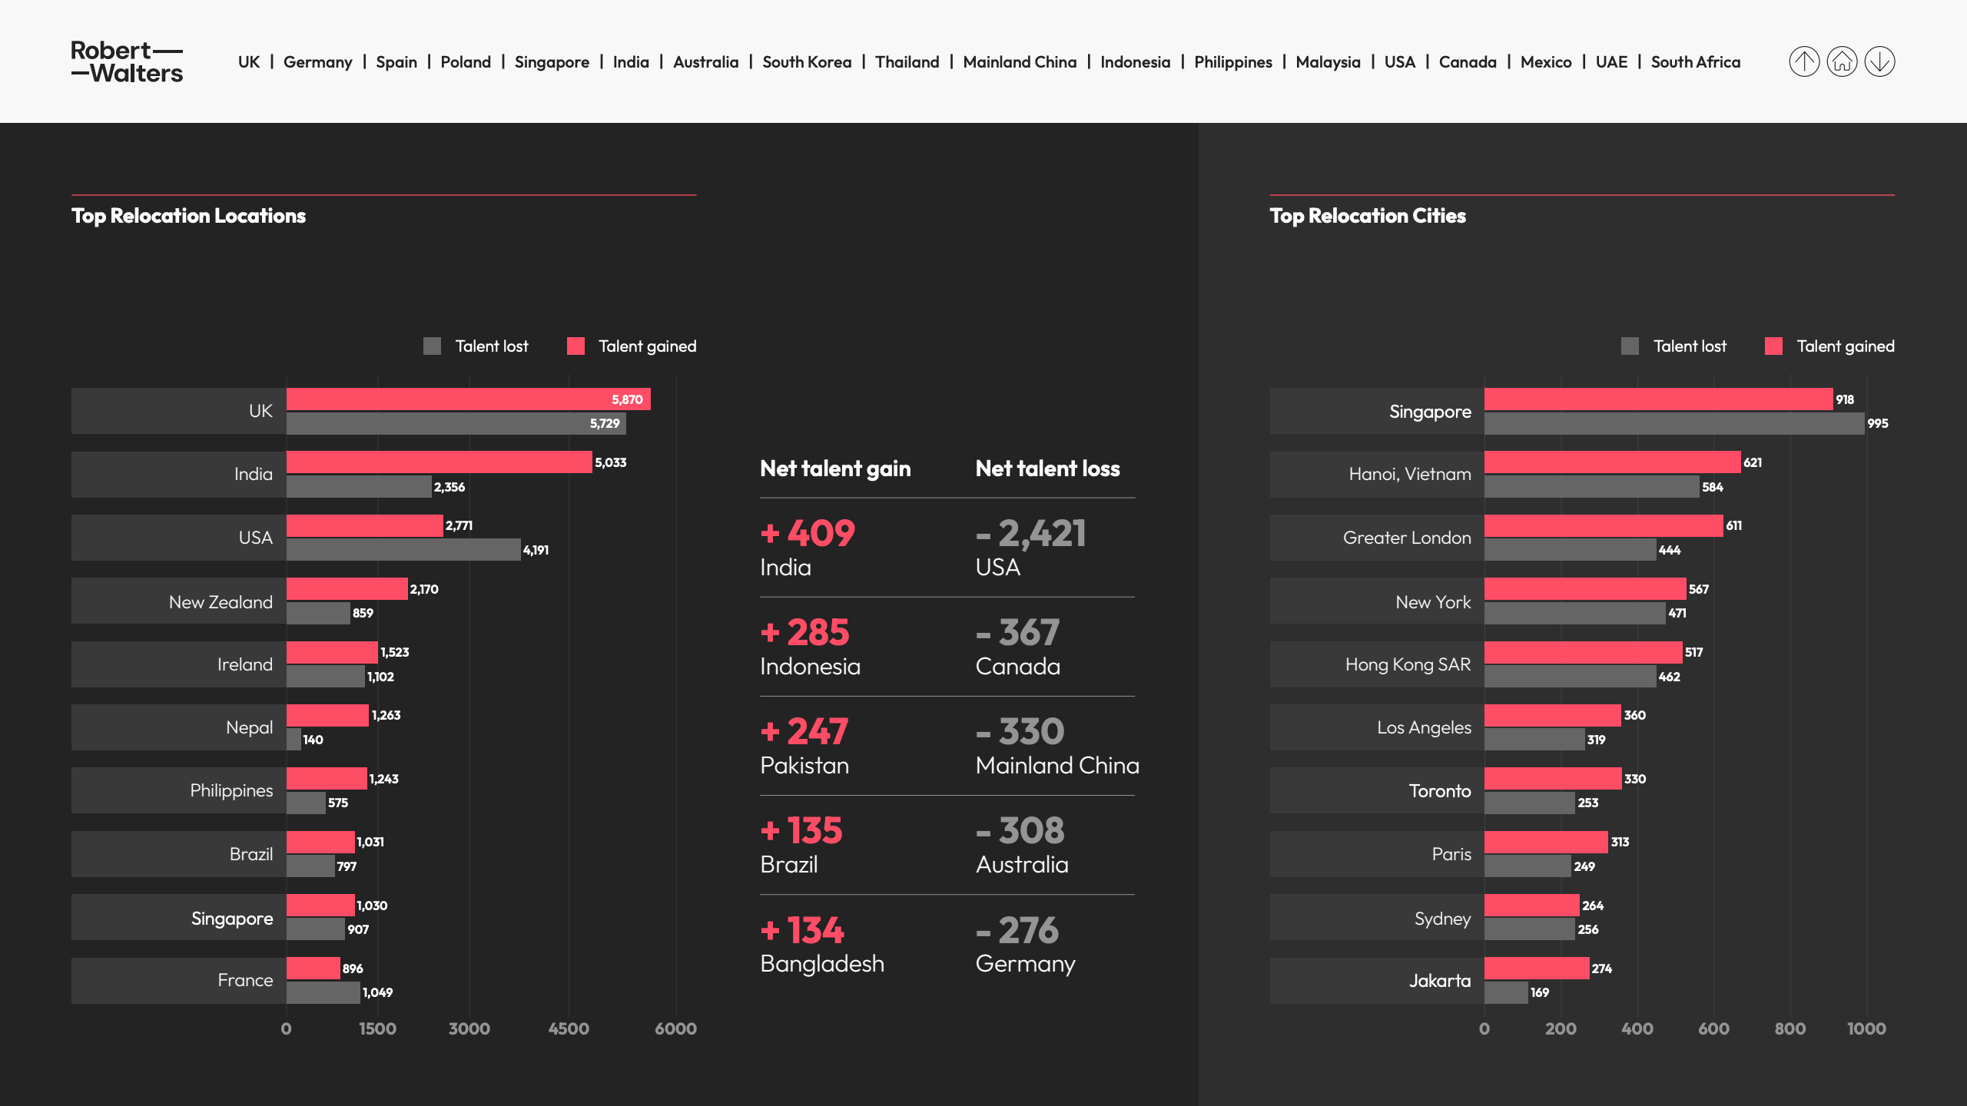Open the Germany navigation link
Viewport: 1967px width, 1106px height.
tap(317, 62)
